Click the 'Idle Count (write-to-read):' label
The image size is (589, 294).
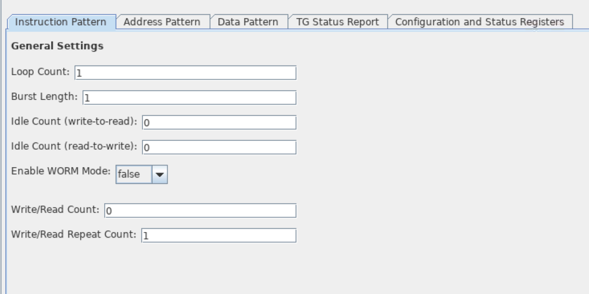point(74,121)
